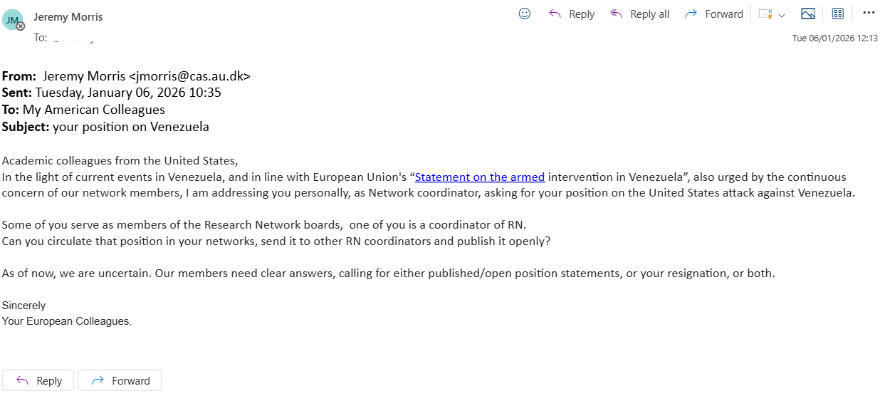Viewport: 885px width, 396px height.
Task: Open the more actions ellipsis menu
Action: click(869, 13)
